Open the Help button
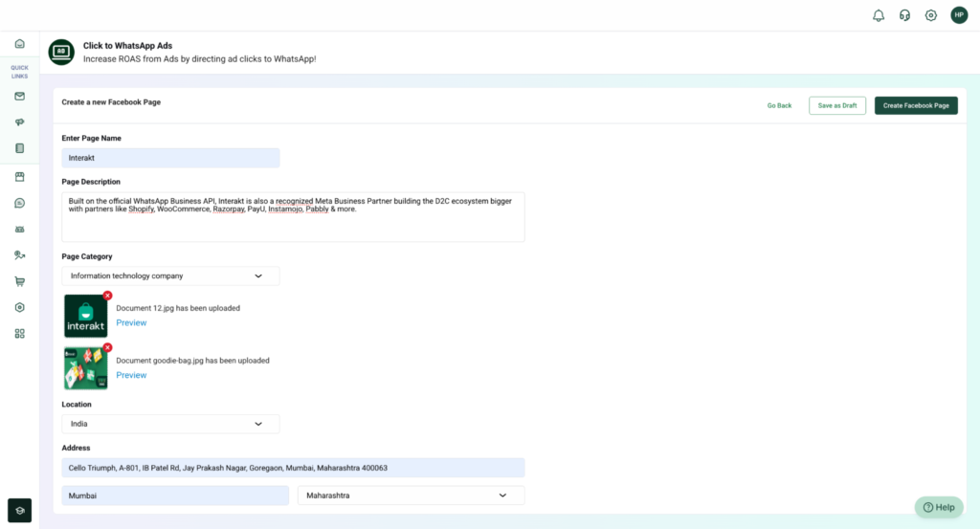 click(x=939, y=507)
